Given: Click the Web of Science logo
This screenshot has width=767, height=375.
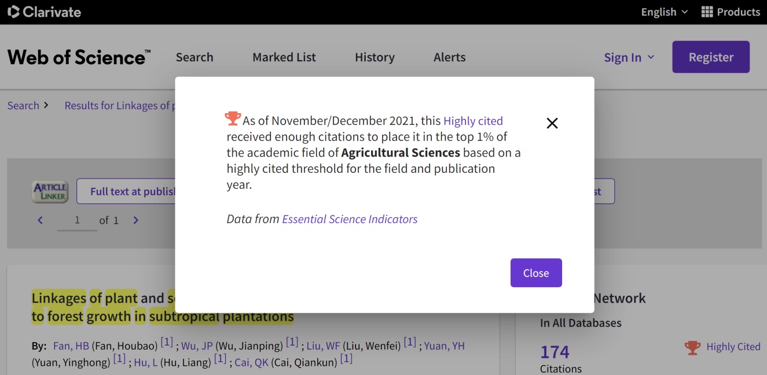Looking at the screenshot, I should 79,57.
